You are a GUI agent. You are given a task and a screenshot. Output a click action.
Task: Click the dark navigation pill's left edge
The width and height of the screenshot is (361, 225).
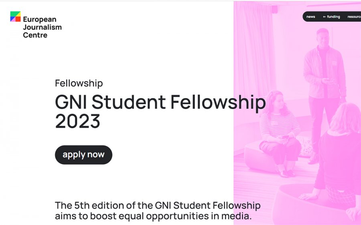(304, 16)
